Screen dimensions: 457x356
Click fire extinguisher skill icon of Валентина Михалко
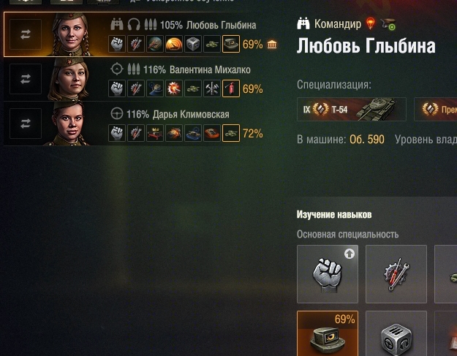[x=231, y=88]
